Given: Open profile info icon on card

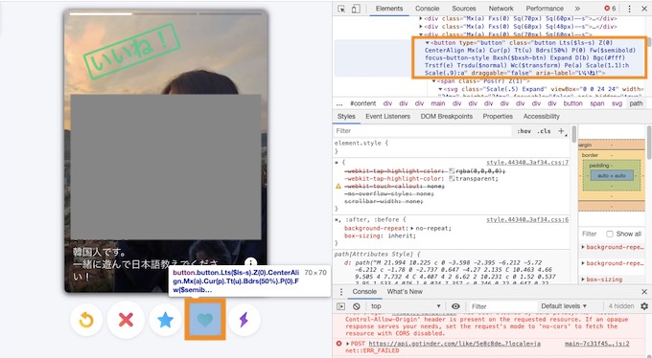Looking at the screenshot, I should 251,262.
